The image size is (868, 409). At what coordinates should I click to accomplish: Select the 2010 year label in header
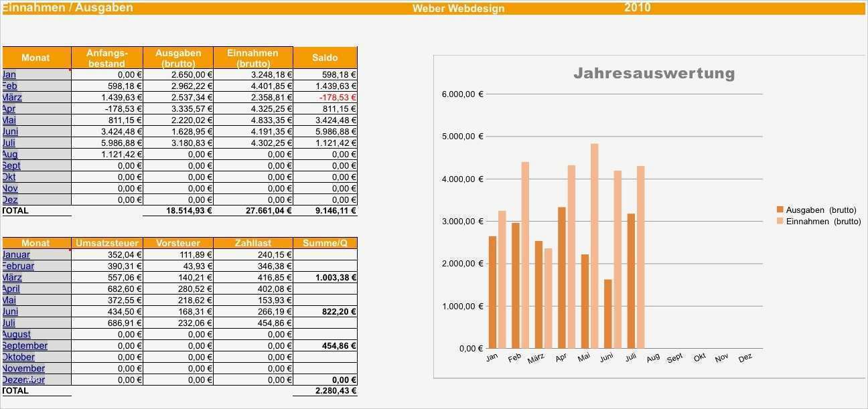637,7
